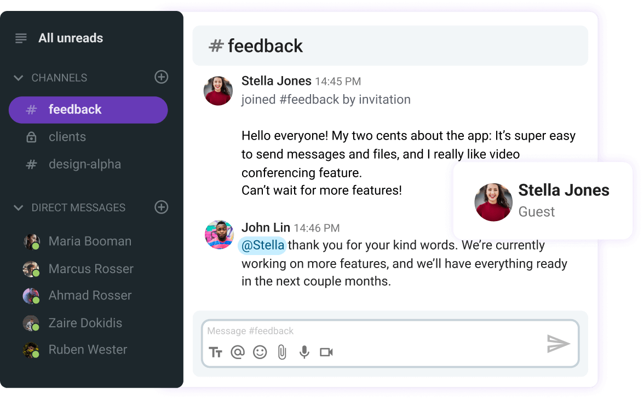Check Marcus Rosser's online status dot

click(x=36, y=273)
